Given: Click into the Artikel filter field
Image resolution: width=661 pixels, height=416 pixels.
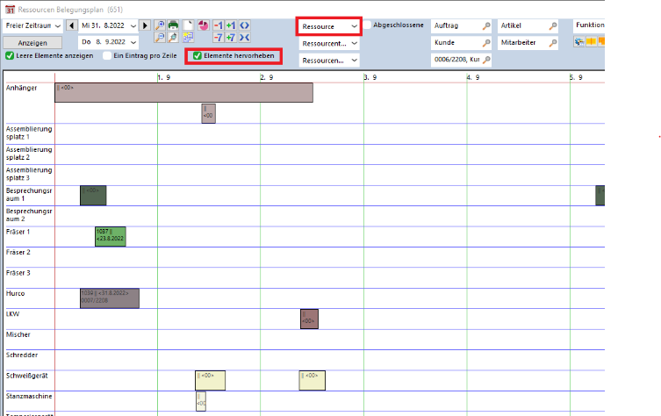Looking at the screenshot, I should point(521,25).
